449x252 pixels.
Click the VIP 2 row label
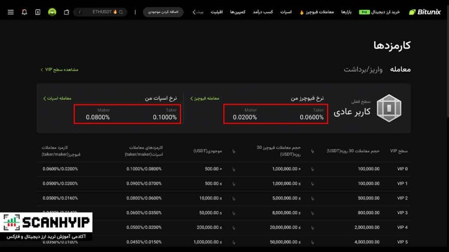[x=403, y=198]
